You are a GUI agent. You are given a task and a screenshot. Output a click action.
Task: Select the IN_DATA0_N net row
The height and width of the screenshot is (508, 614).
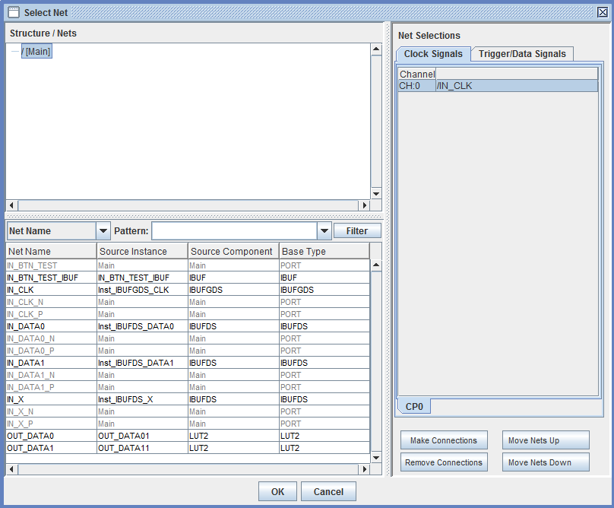click(188, 338)
